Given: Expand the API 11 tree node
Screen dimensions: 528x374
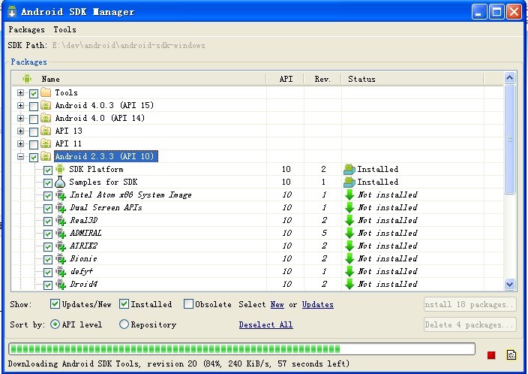Looking at the screenshot, I should (x=20, y=144).
